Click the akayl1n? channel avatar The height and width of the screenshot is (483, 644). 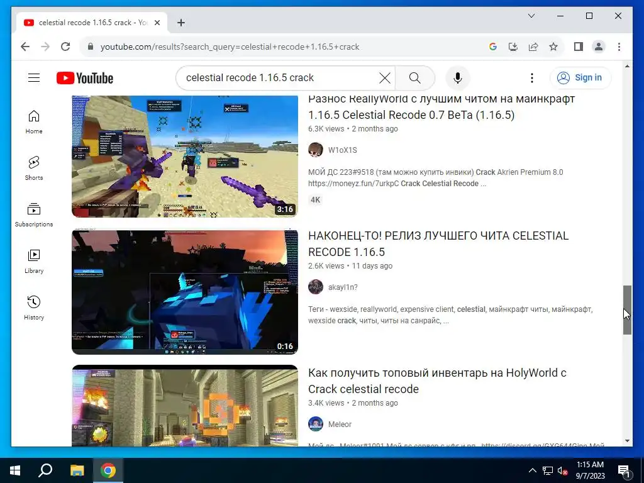click(316, 287)
